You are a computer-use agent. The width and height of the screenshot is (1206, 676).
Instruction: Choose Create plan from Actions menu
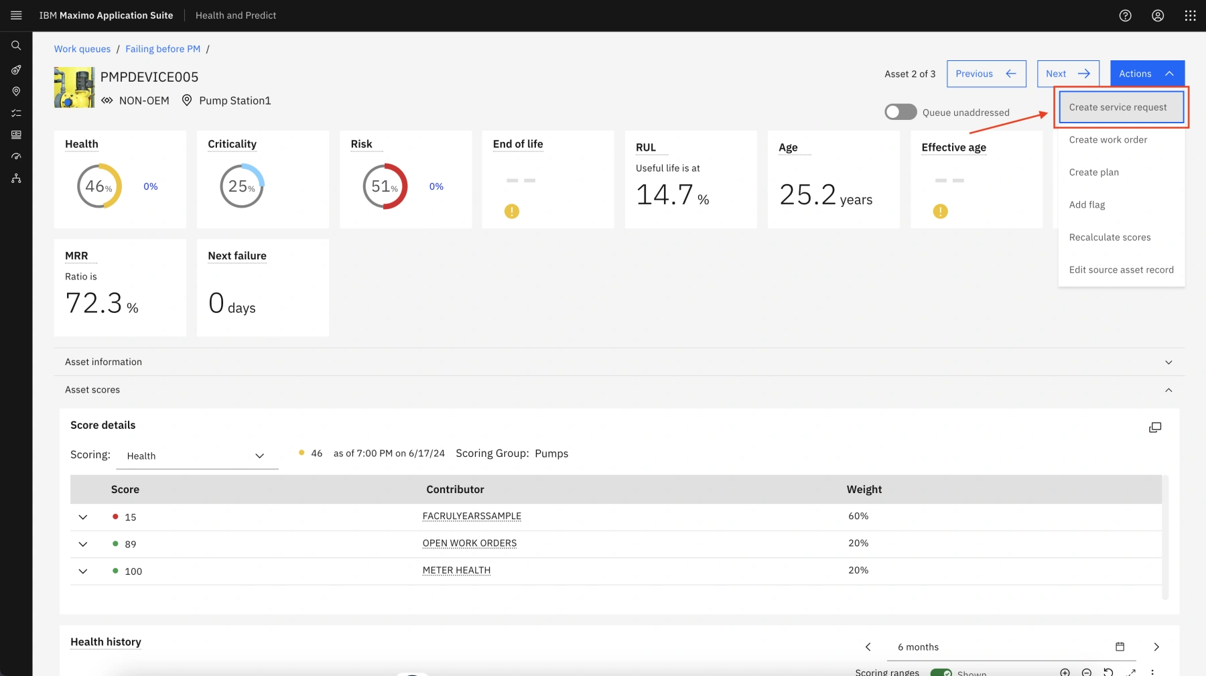click(x=1122, y=172)
